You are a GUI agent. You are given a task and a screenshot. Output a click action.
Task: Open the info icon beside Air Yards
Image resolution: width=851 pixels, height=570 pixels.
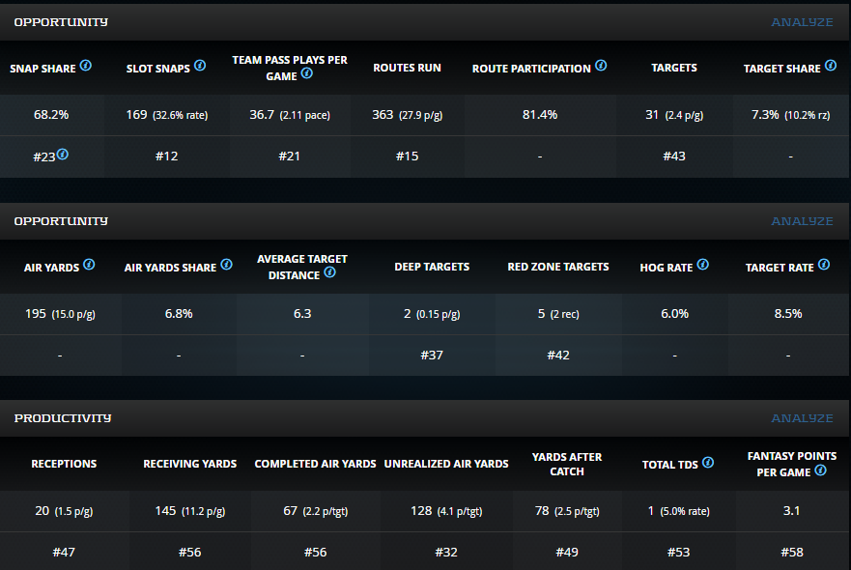coord(89,265)
